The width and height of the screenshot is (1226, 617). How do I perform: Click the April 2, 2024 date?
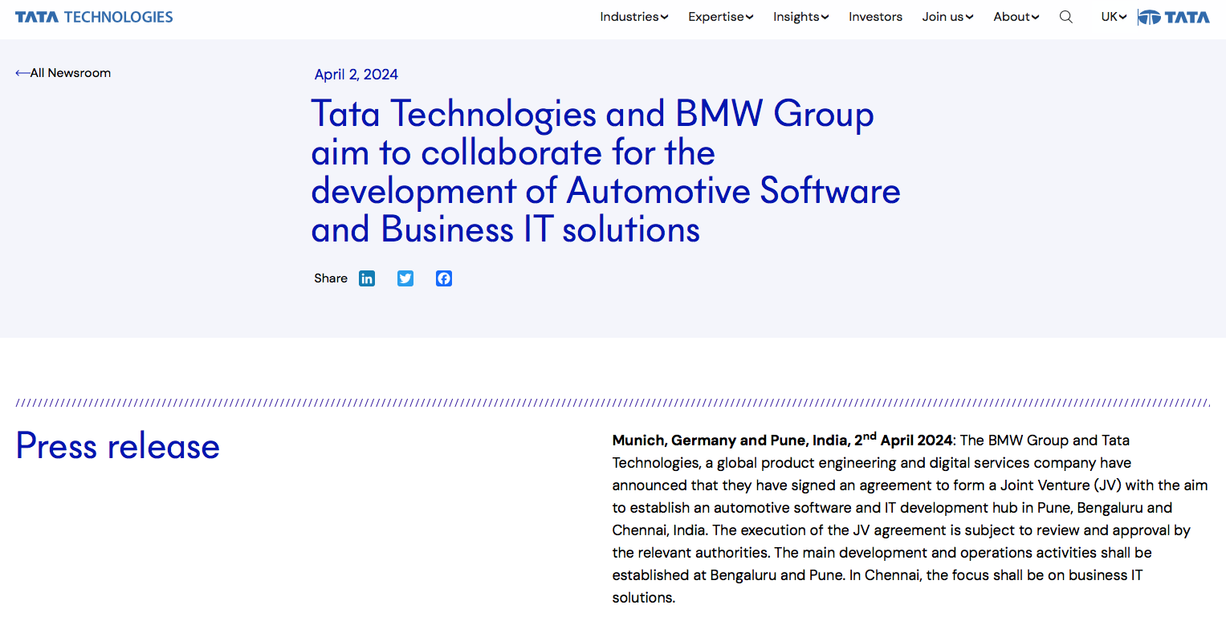coord(356,75)
